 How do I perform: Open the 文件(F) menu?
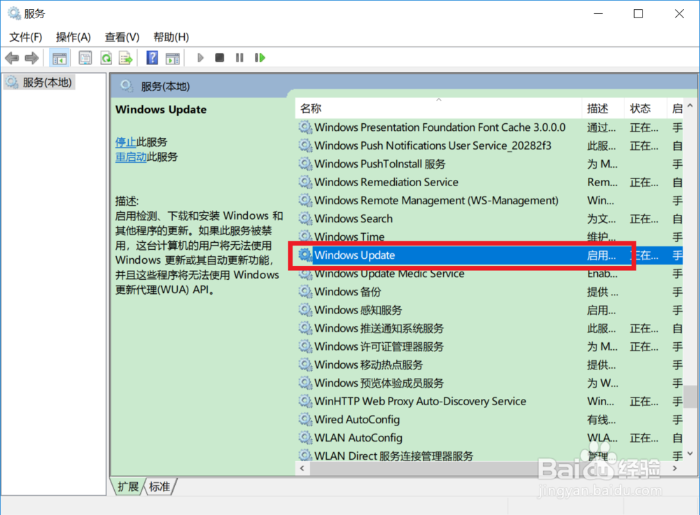tap(26, 37)
